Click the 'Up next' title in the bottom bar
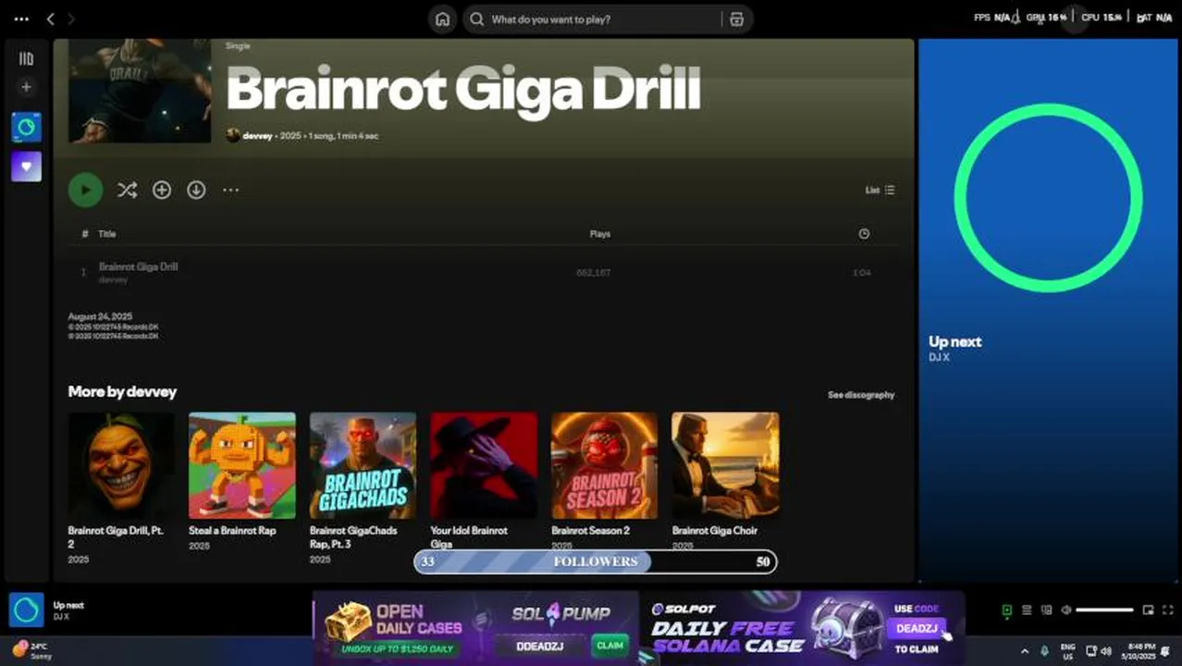The width and height of the screenshot is (1182, 666). pyautogui.click(x=68, y=605)
